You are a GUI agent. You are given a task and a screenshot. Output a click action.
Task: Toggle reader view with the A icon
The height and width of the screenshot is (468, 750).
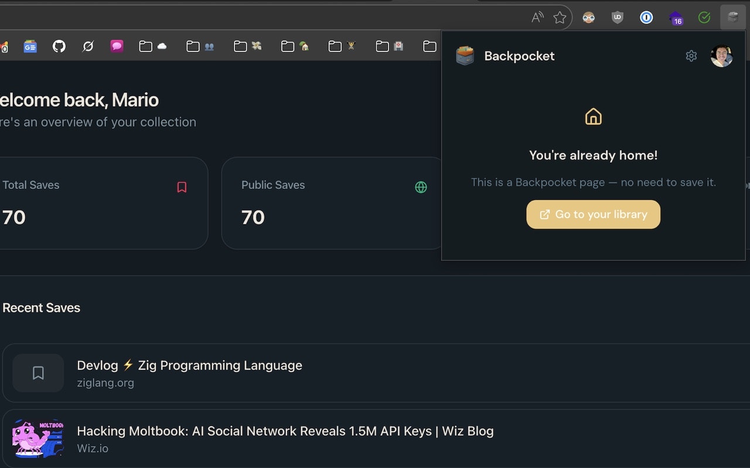(537, 17)
